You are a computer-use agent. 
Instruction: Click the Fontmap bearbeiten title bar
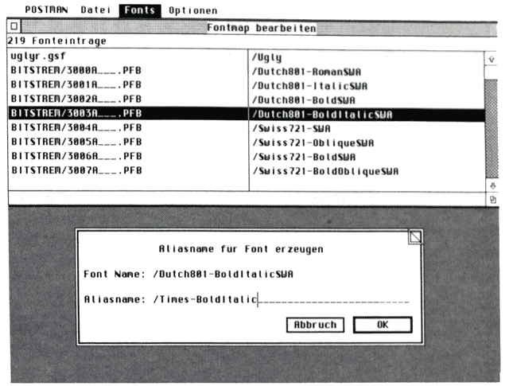[x=261, y=28]
